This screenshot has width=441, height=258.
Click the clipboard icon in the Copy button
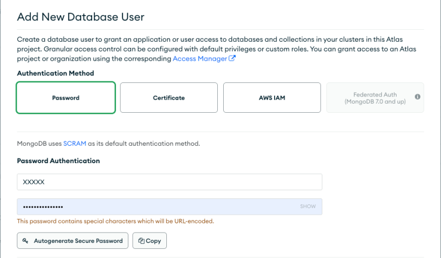click(141, 241)
